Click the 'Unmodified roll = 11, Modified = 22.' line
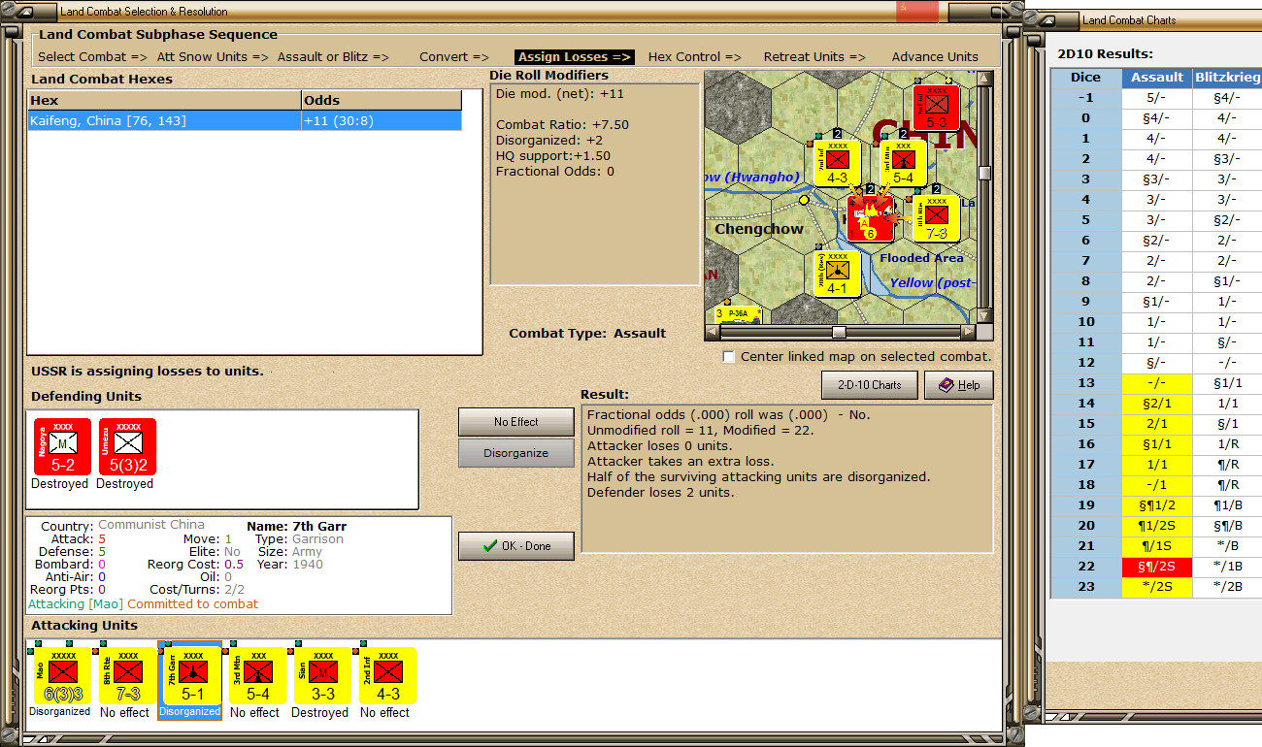The image size is (1262, 747). point(701,431)
